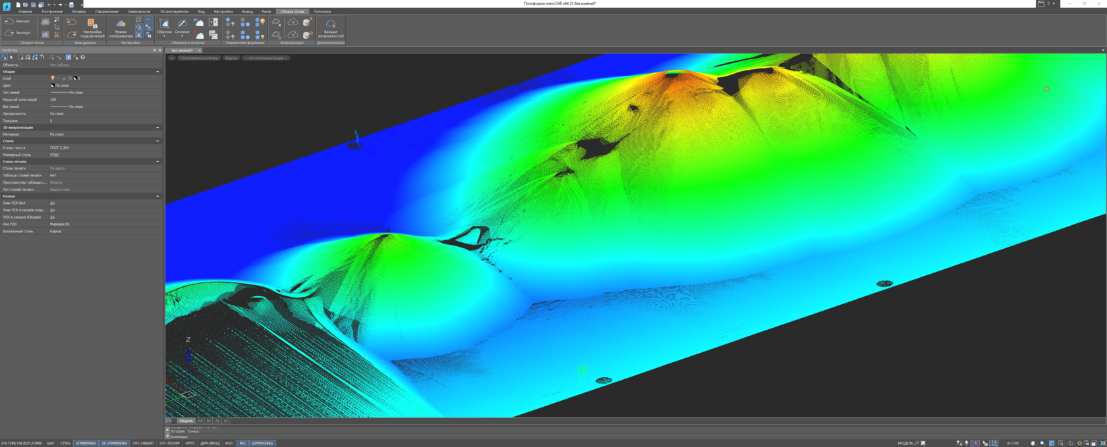Collapse the Общие properties section

pyautogui.click(x=157, y=72)
